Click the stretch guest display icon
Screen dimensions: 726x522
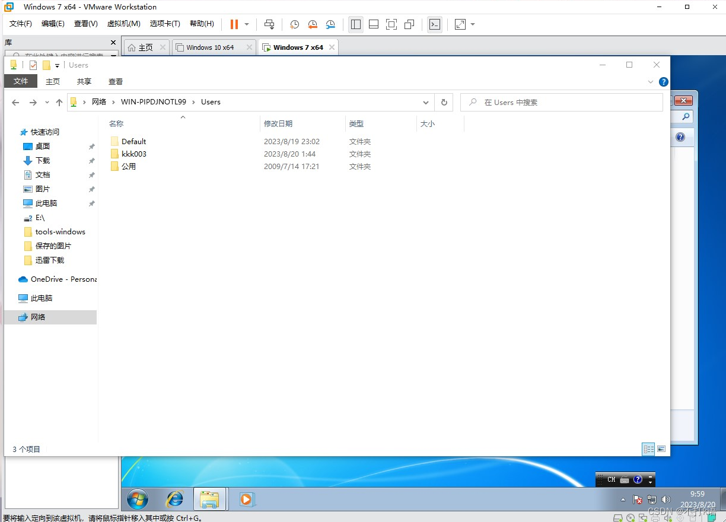pos(460,24)
